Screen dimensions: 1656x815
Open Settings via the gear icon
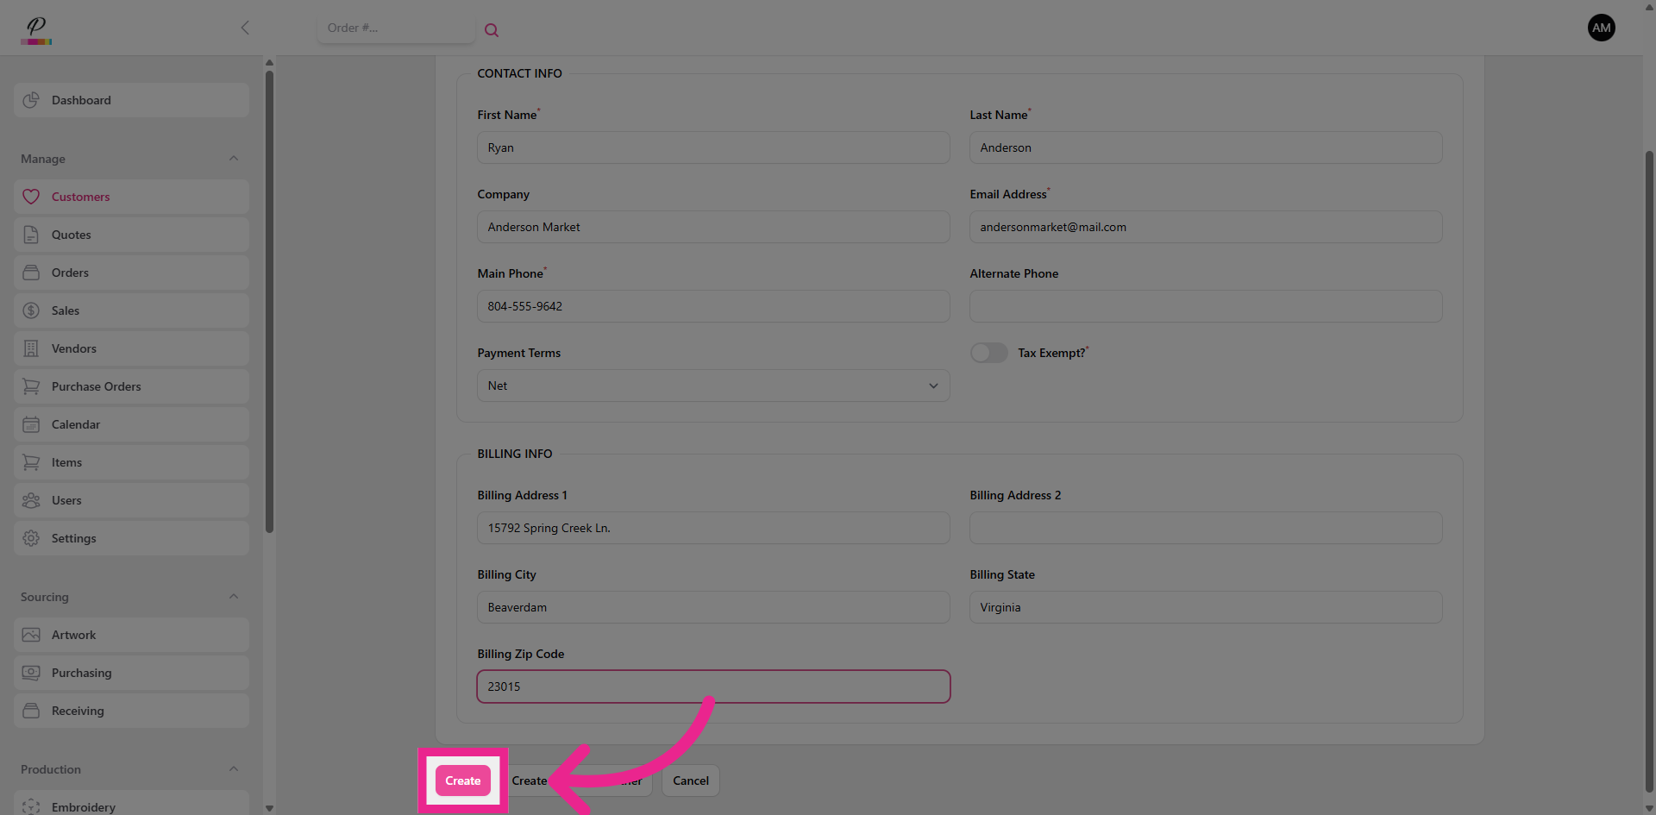point(31,538)
